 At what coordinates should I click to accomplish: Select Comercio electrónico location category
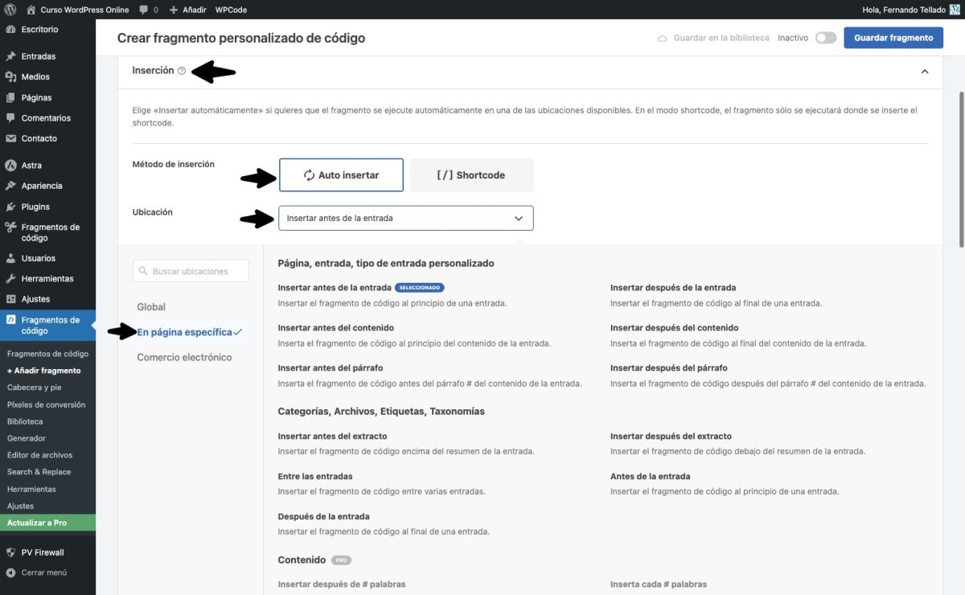tap(184, 357)
